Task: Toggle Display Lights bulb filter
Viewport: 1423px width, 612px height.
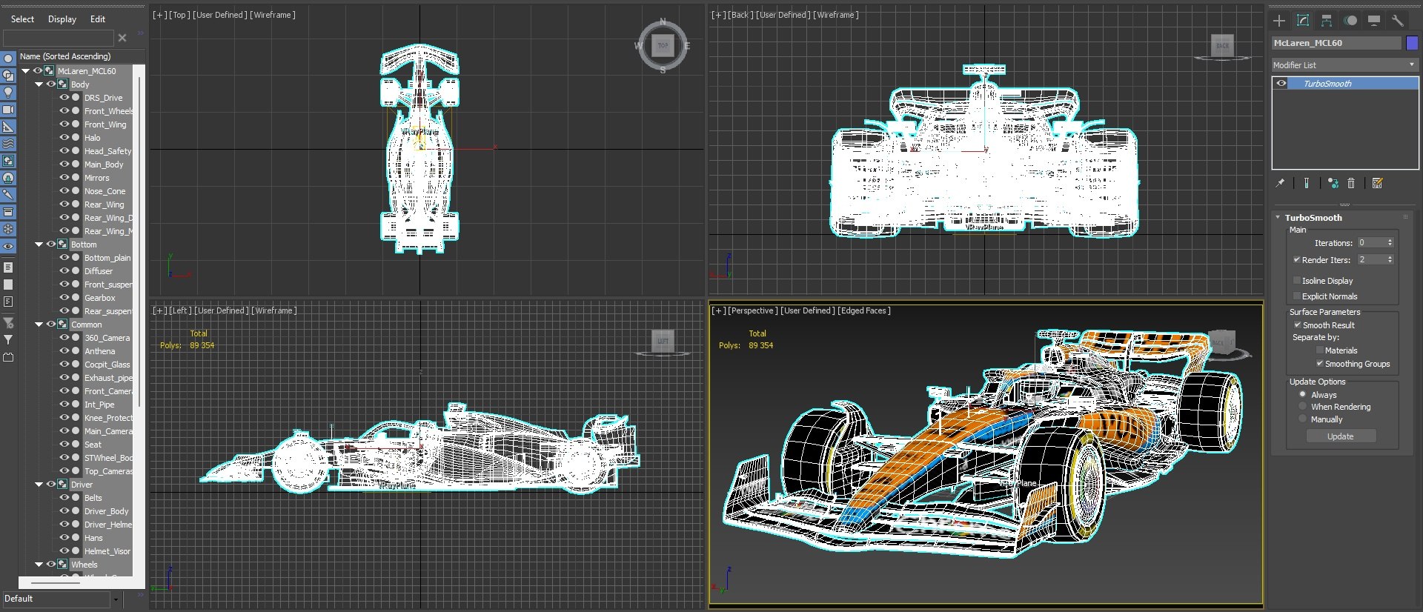Action: tap(8, 93)
